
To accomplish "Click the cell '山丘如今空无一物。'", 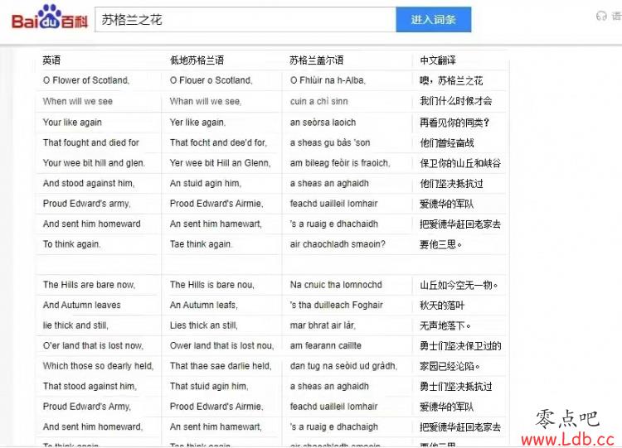I will pyautogui.click(x=459, y=285).
